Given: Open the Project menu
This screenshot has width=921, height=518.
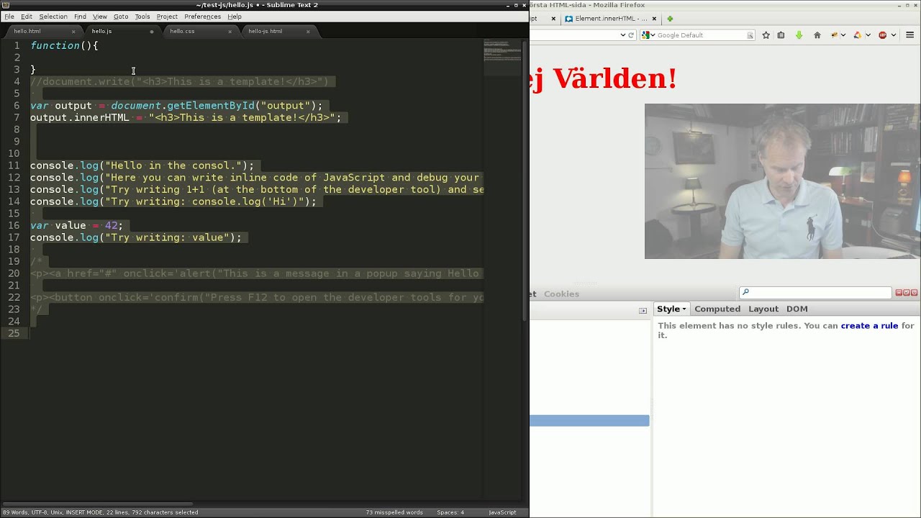Looking at the screenshot, I should (x=167, y=17).
